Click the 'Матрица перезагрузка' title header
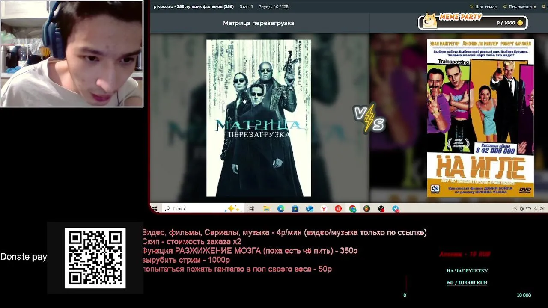Screen dimensions: 548x308 point(259,23)
